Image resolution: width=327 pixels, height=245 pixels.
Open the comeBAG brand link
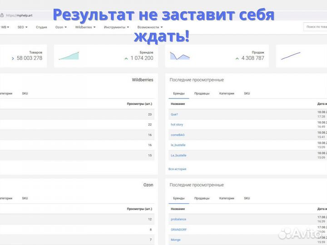[x=178, y=135]
